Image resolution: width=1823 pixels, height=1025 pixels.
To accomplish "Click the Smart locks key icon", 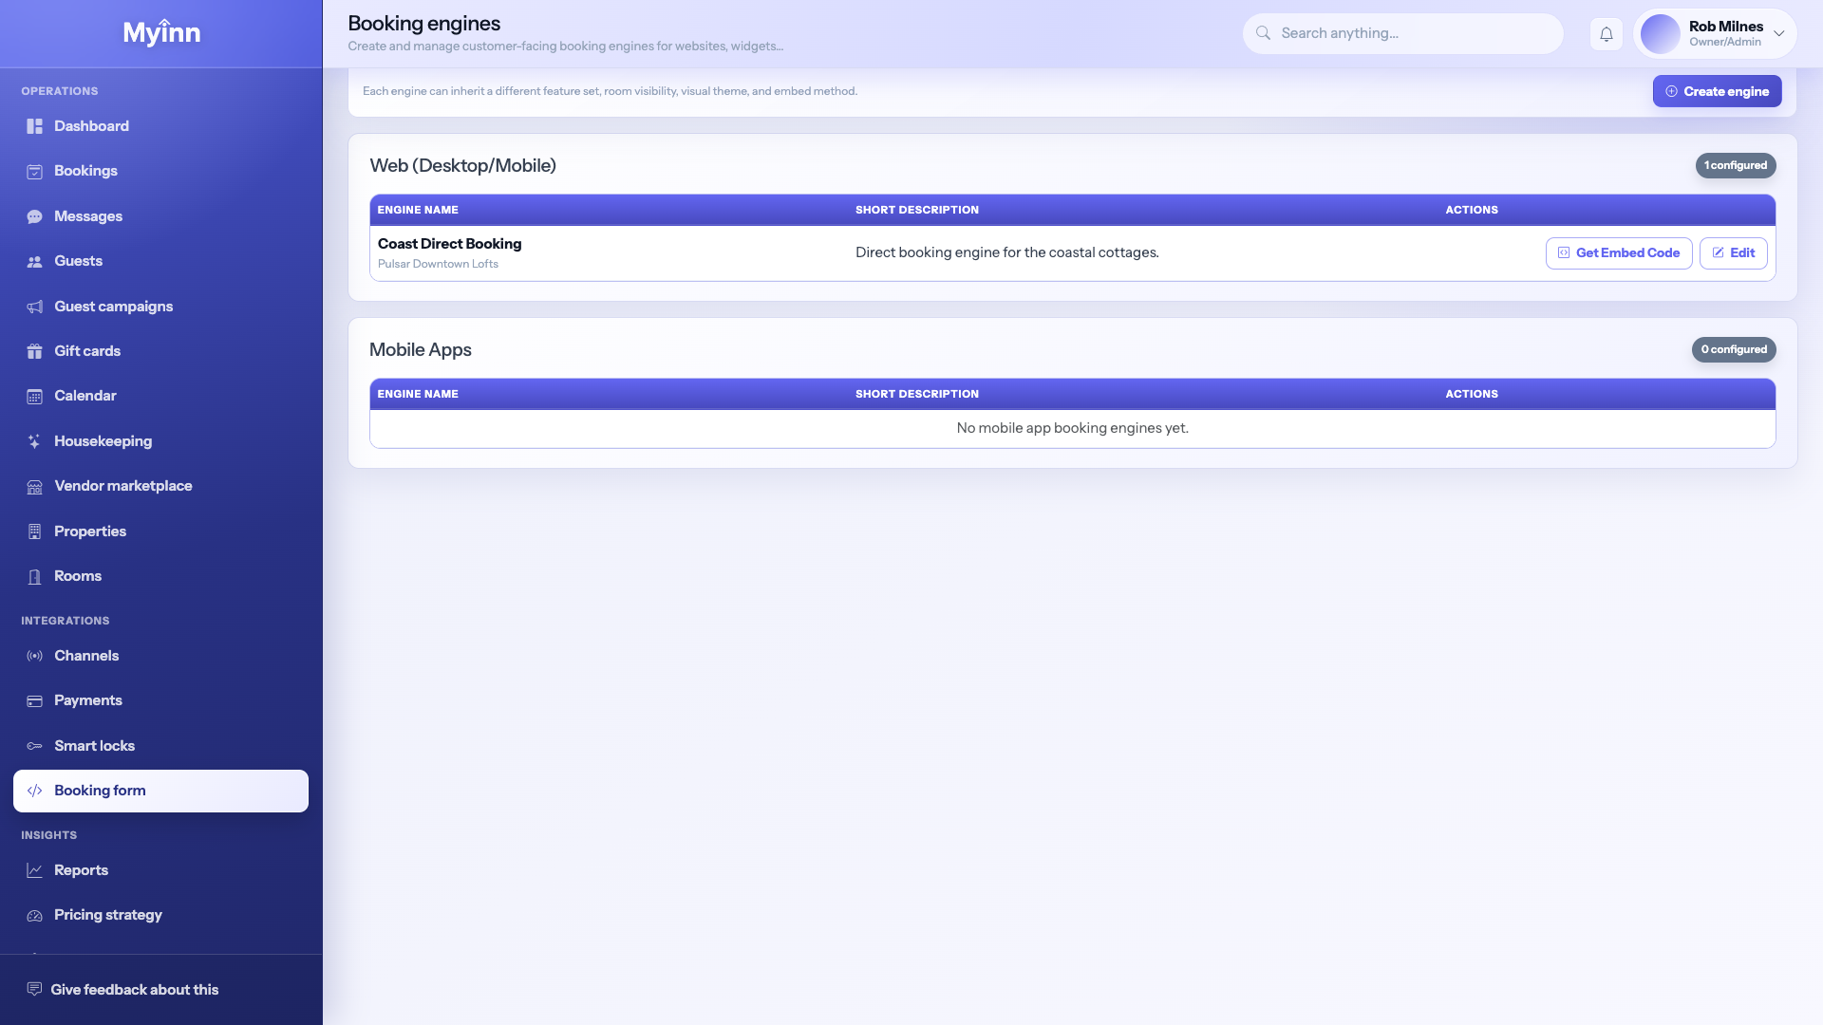I will [34, 746].
